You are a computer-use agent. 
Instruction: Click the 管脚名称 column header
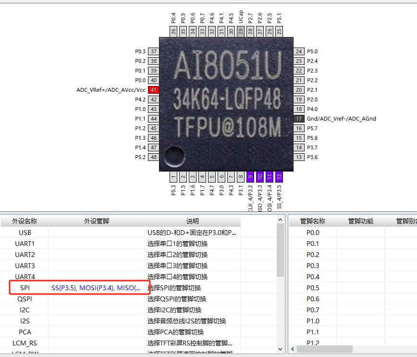(313, 221)
